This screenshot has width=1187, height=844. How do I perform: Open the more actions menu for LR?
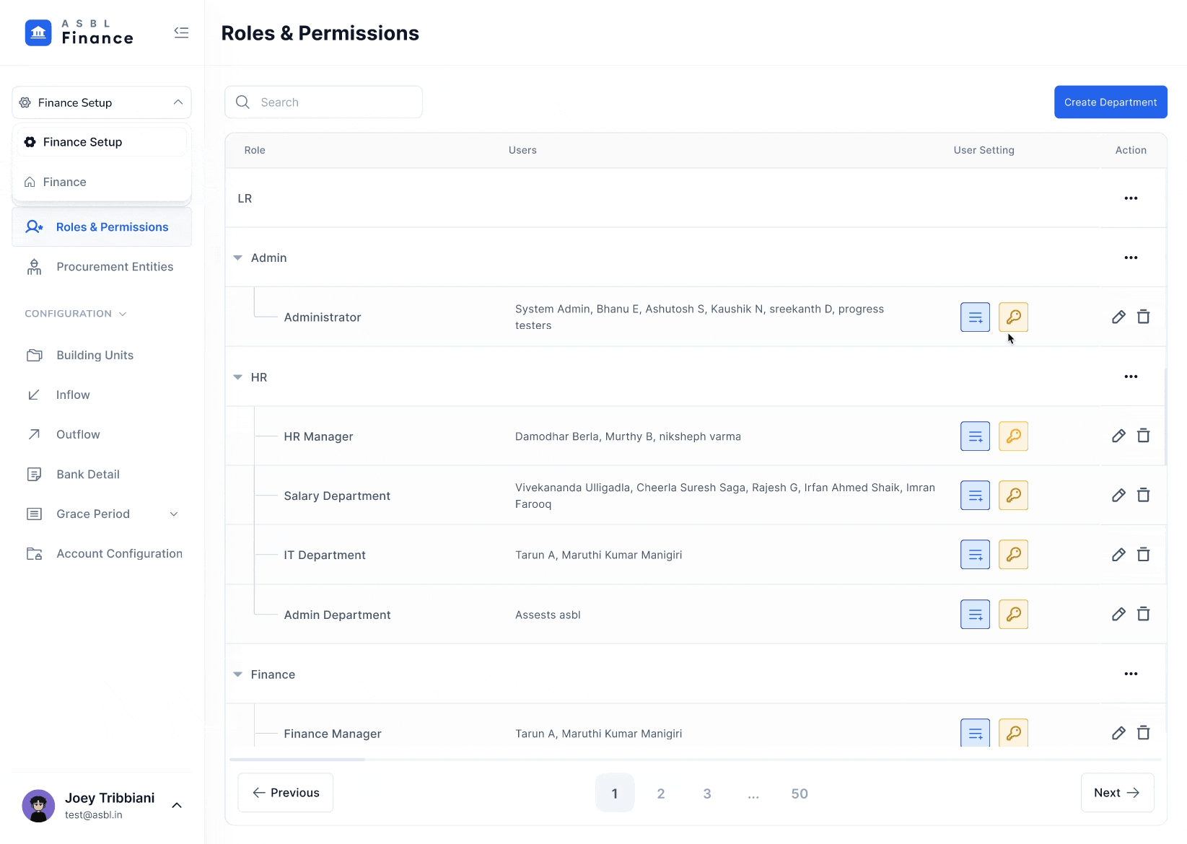[1131, 198]
